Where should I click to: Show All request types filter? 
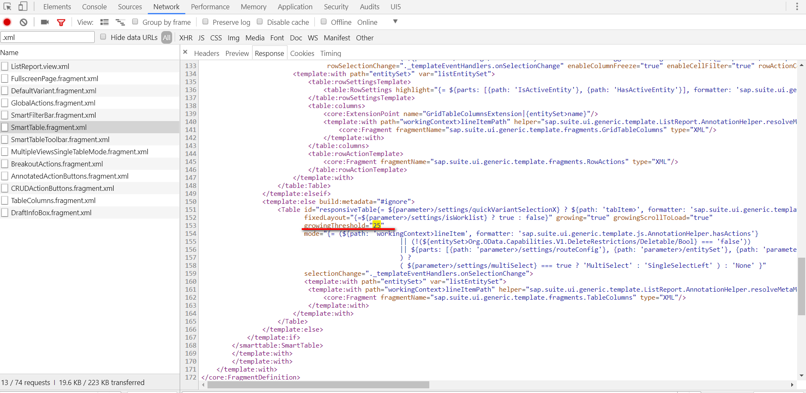pos(167,38)
